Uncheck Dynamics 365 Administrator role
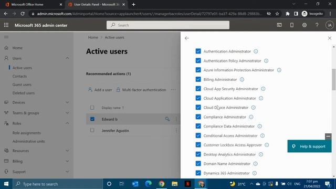The height and width of the screenshot is (189, 336). [x=198, y=173]
